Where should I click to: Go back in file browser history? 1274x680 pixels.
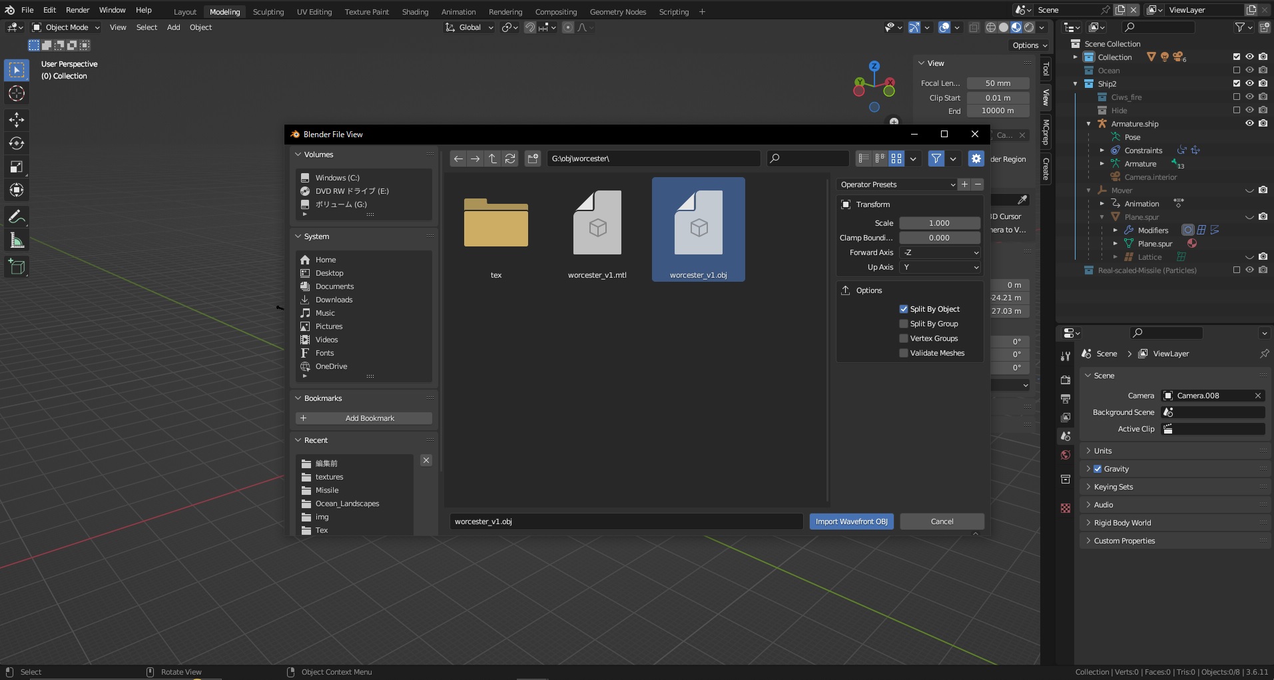458,159
